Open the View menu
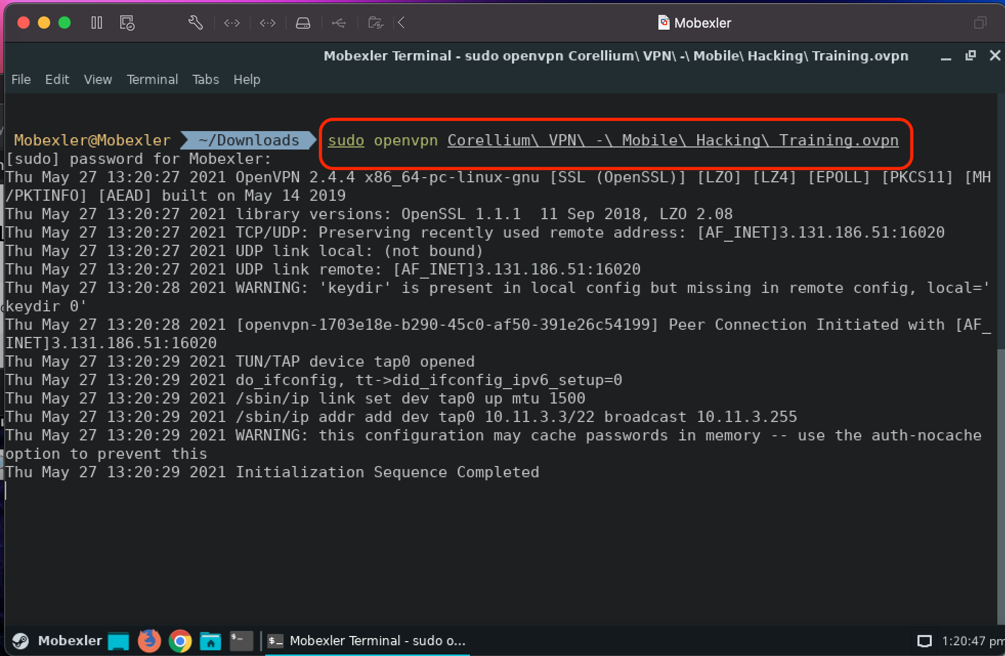 (98, 79)
